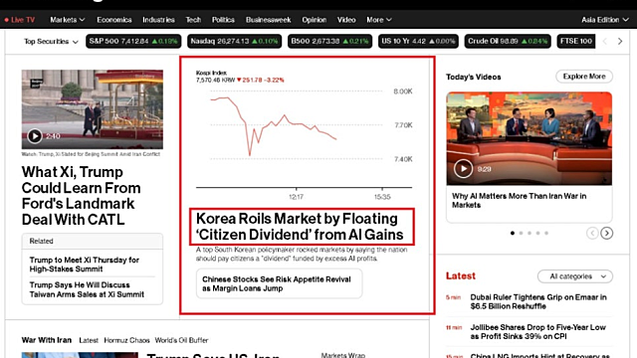This screenshot has height=358, width=637.
Task: Click the Kospi 7,570.48 KRW value
Action: tap(215, 80)
